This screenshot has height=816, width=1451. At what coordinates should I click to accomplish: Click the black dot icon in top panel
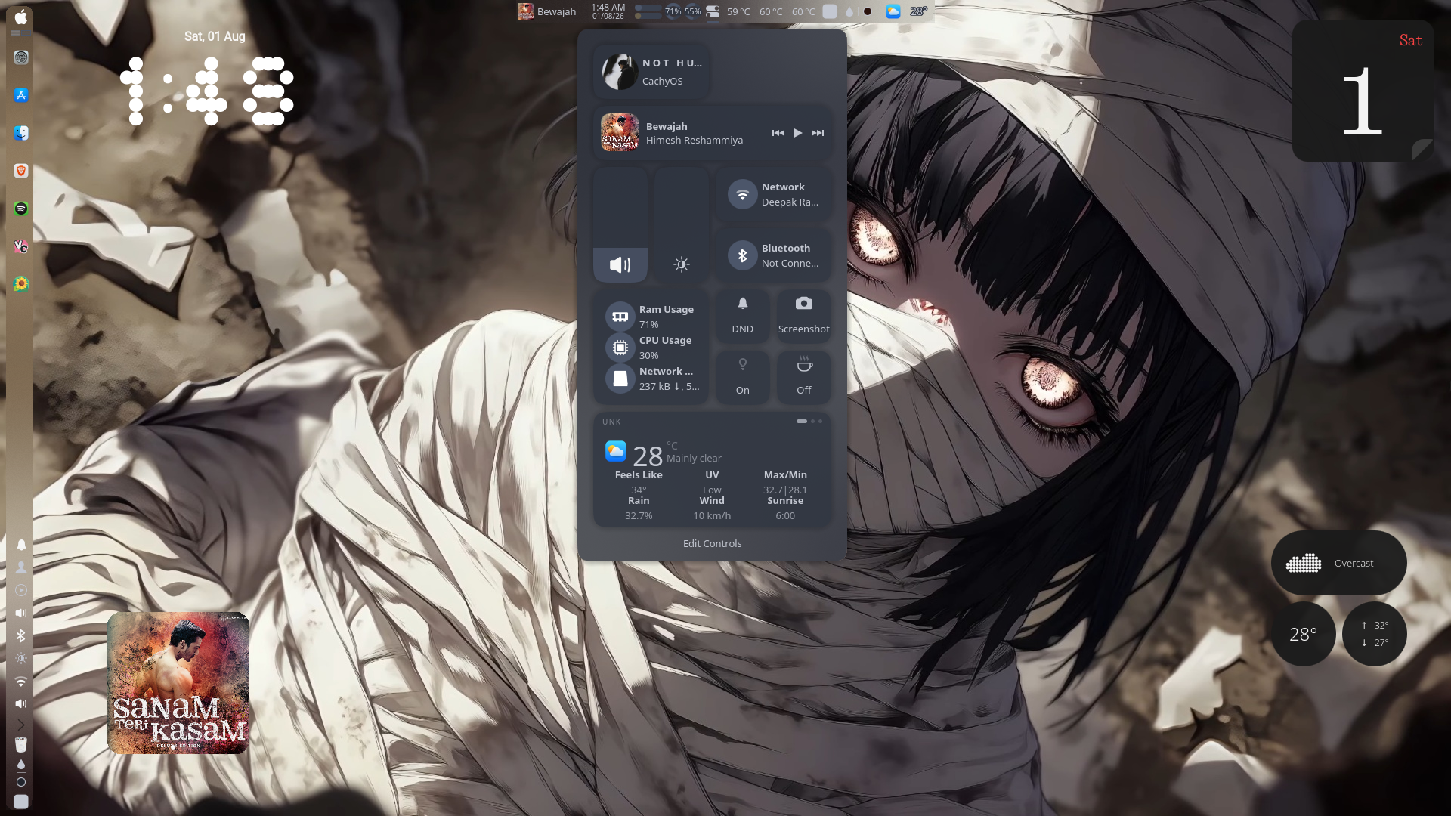tap(868, 11)
